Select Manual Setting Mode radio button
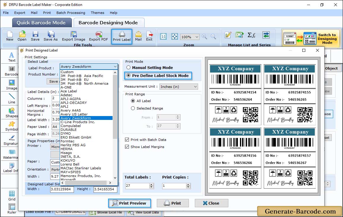This screenshot has width=343, height=217. (x=128, y=67)
